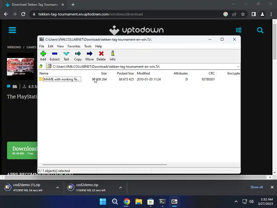The height and width of the screenshot is (208, 277).
Task: Sort by Attributes column header
Action: 180,73
